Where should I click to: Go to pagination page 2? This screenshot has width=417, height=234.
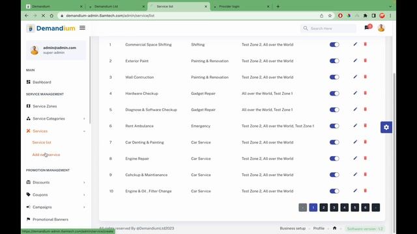coord(324,207)
